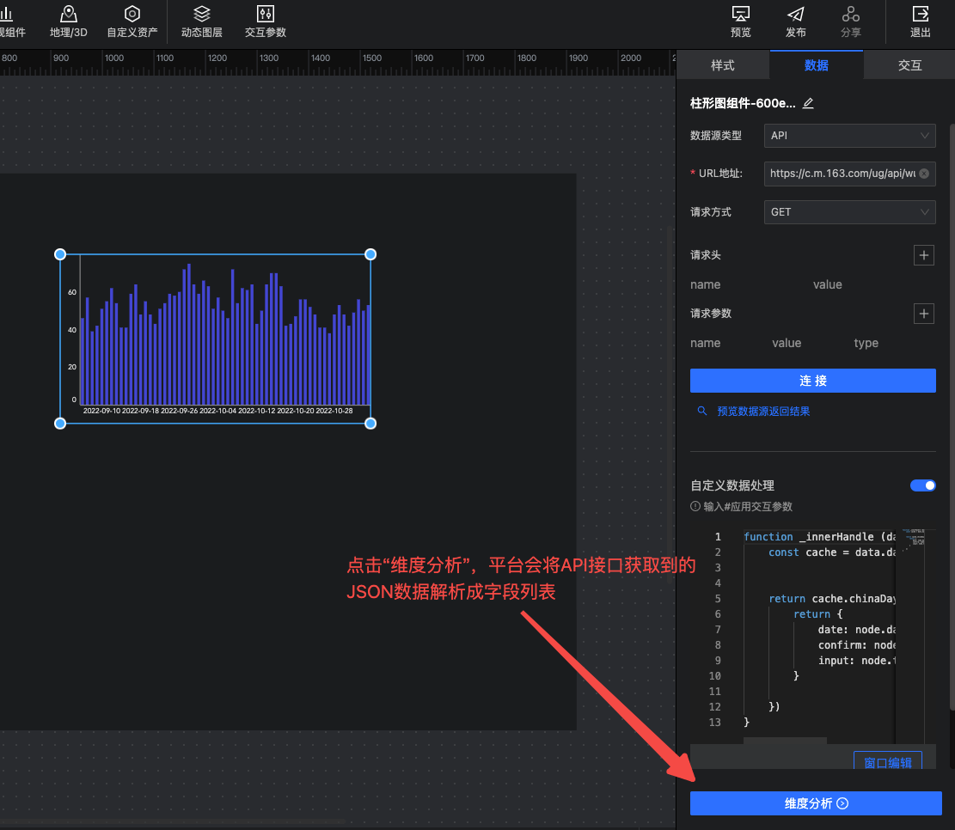Click the bar chart on canvas
This screenshot has height=830, width=955.
(215, 339)
